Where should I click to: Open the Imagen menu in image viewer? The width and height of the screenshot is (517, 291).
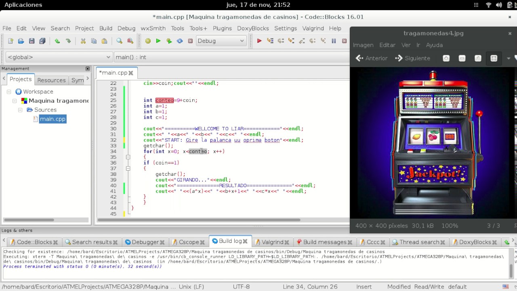coord(363,45)
